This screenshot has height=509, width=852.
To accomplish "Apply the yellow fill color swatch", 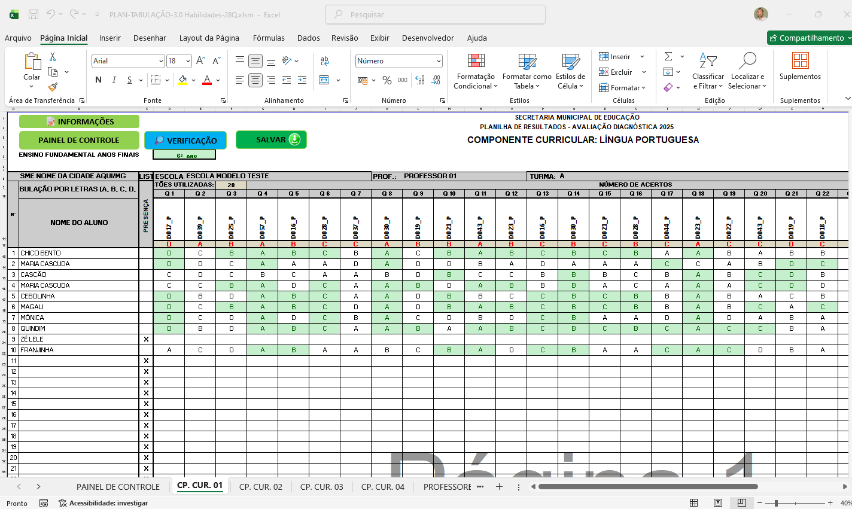I will point(183,80).
